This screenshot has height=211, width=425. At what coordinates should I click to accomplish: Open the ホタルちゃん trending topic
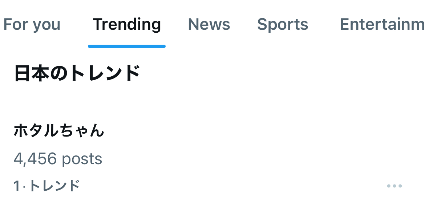coord(59,131)
